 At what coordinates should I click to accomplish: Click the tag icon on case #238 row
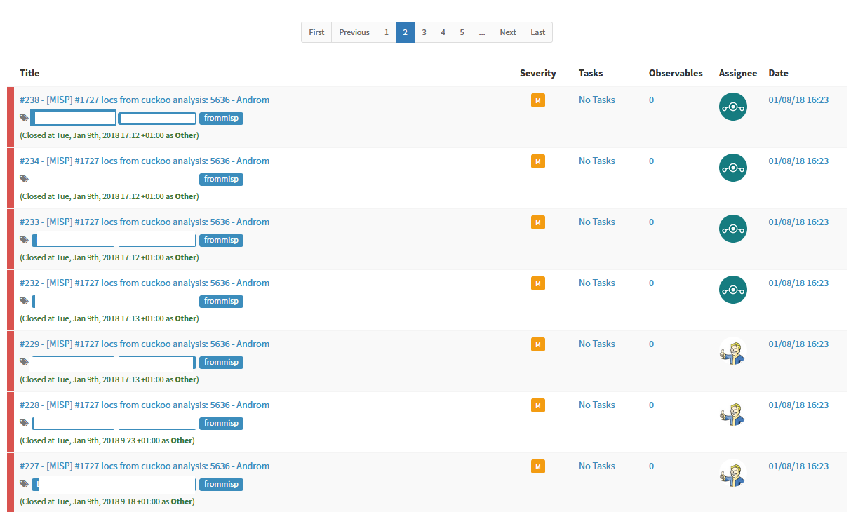pos(24,117)
